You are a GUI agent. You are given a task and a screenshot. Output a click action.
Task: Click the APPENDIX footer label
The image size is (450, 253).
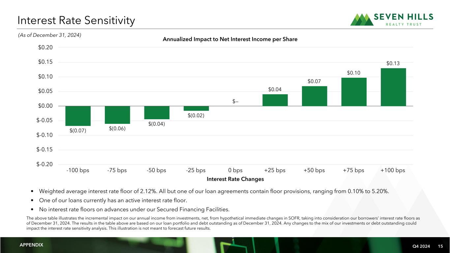pyautogui.click(x=31, y=245)
